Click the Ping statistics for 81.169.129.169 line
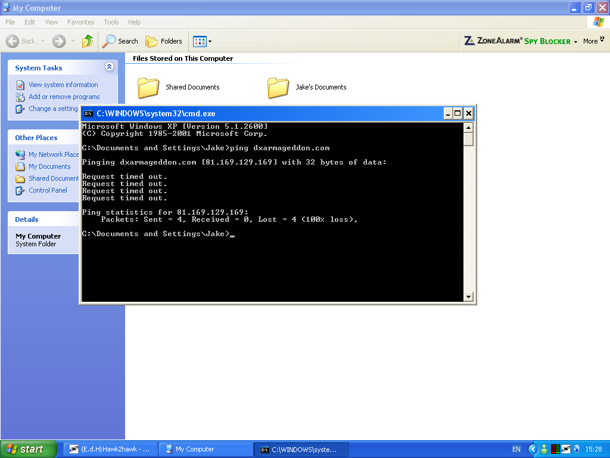Screen dimensions: 610x458 click(165, 212)
